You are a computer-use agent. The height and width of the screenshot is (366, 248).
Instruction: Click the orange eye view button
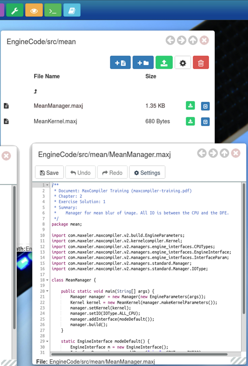(34, 10)
